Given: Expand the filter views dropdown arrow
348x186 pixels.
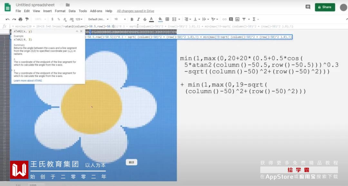Looking at the screenshot, I should [x=249, y=20].
